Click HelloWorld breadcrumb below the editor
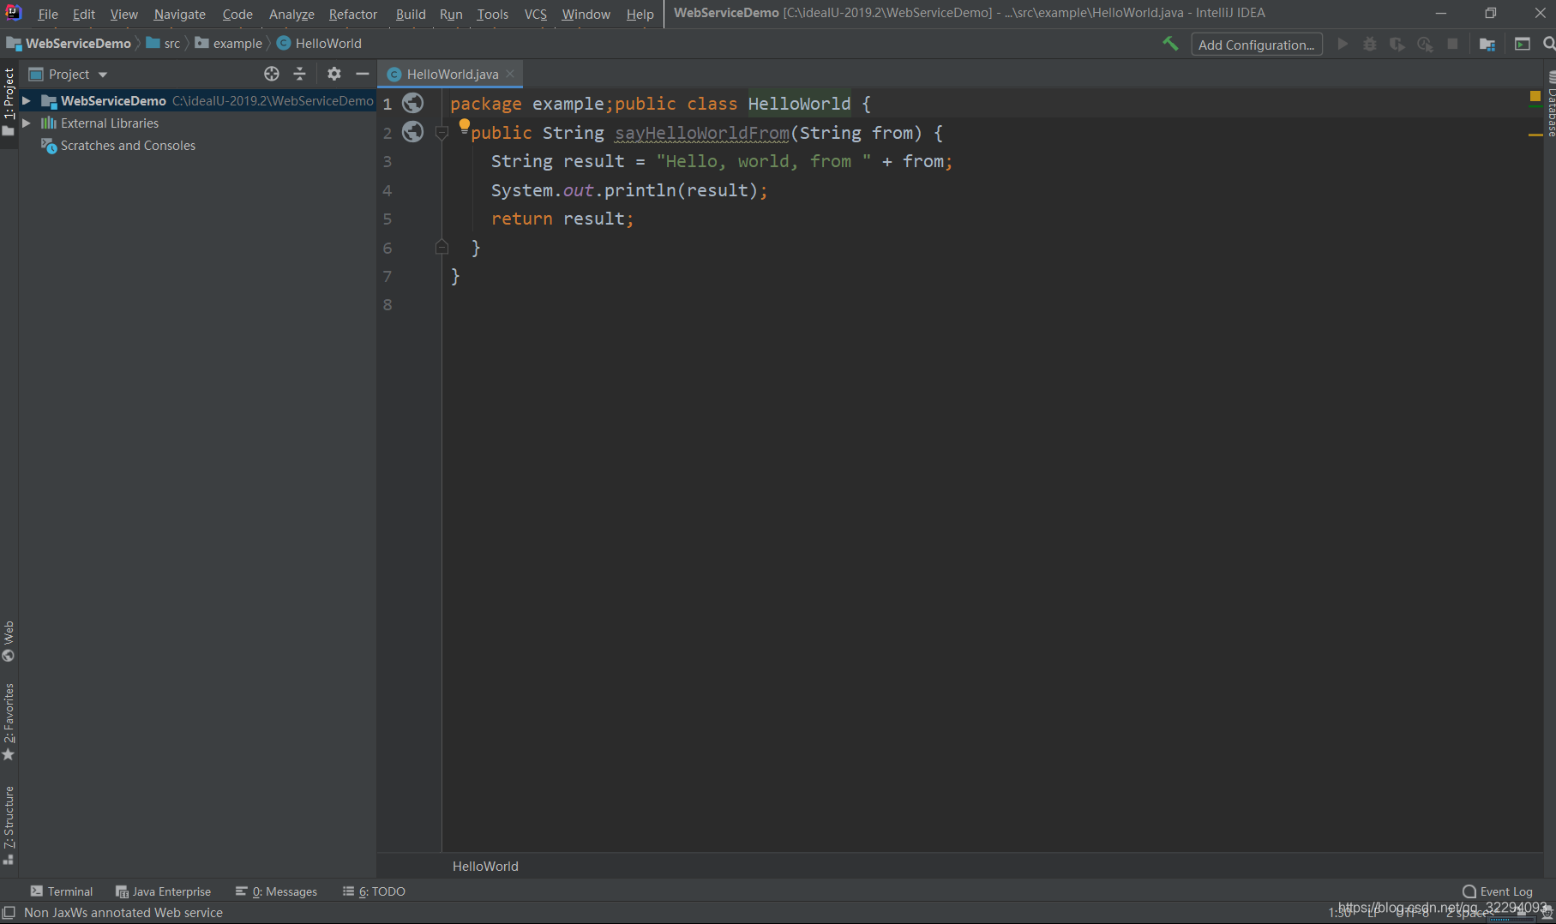1556x924 pixels. (485, 866)
